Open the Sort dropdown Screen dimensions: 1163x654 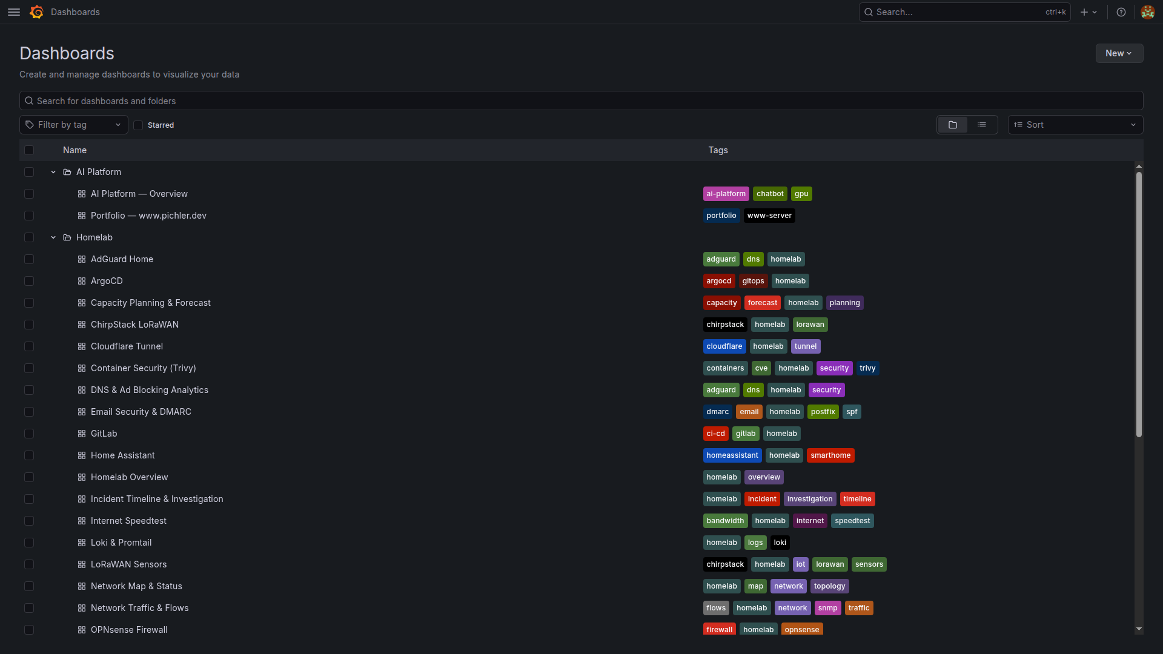point(1075,125)
